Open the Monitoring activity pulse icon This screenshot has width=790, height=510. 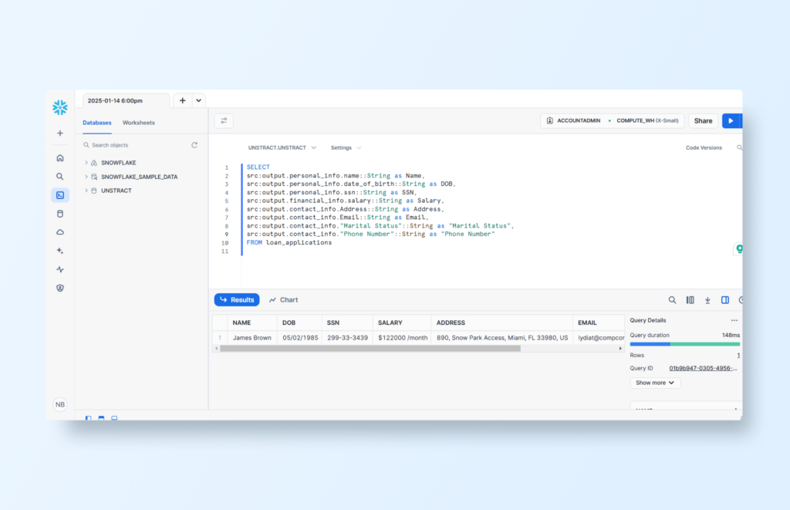[x=60, y=269]
